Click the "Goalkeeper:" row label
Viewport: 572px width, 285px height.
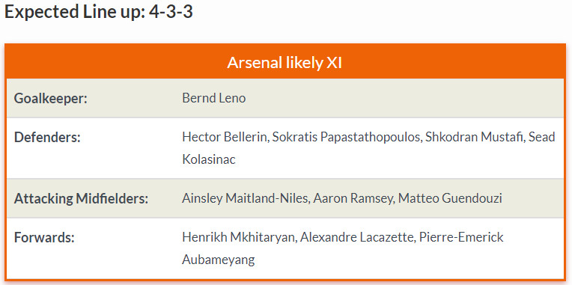[51, 99]
